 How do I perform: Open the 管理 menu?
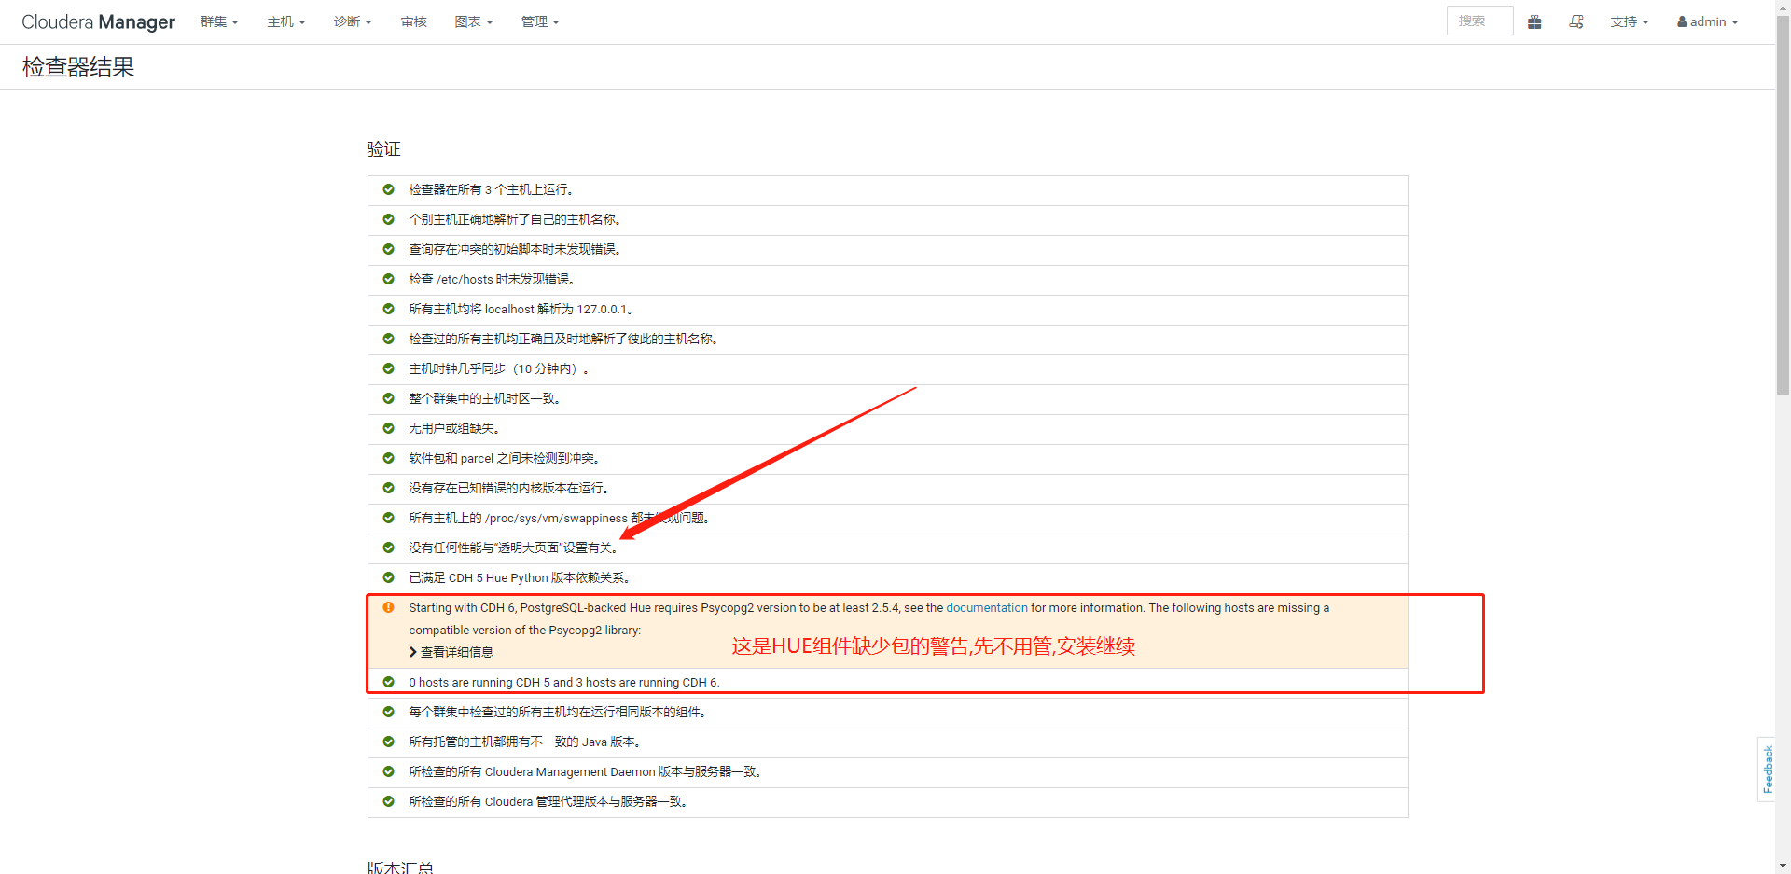(x=540, y=21)
